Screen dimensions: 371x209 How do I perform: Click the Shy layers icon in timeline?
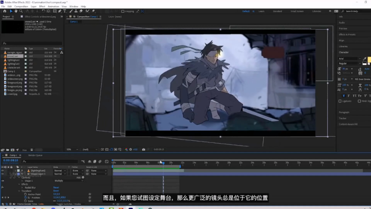(90, 161)
